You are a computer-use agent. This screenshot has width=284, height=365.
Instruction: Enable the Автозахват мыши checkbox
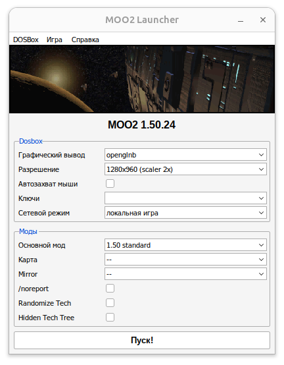(110, 183)
